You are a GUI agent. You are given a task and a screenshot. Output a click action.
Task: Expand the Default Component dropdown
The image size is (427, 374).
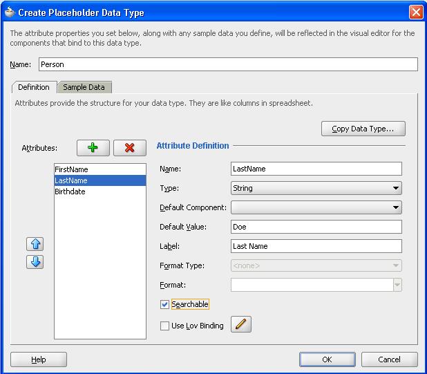pos(316,207)
